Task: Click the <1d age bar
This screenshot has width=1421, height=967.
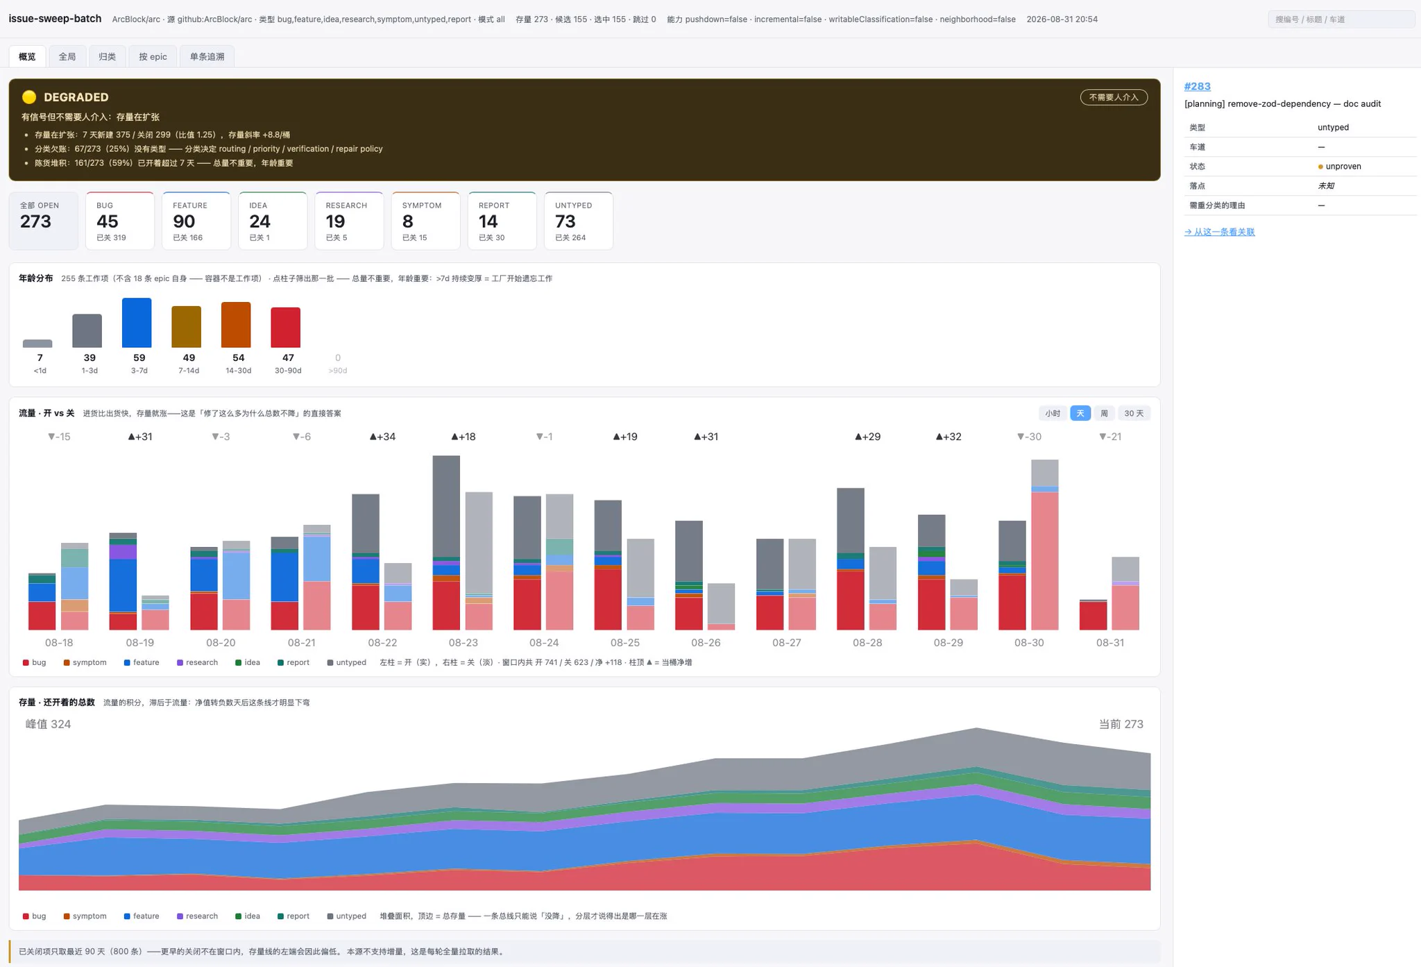Action: [37, 344]
